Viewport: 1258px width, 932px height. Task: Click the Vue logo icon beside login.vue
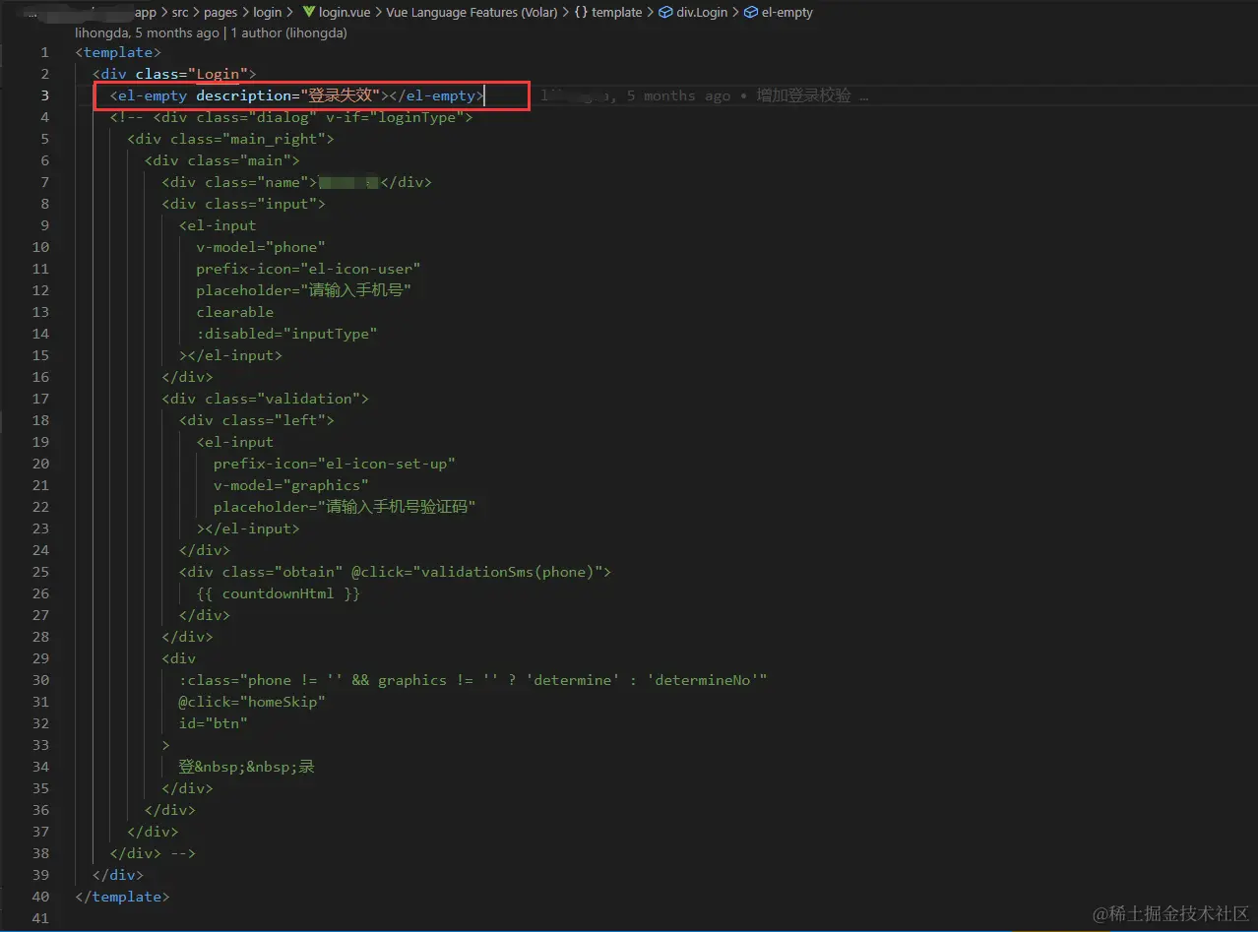coord(308,13)
